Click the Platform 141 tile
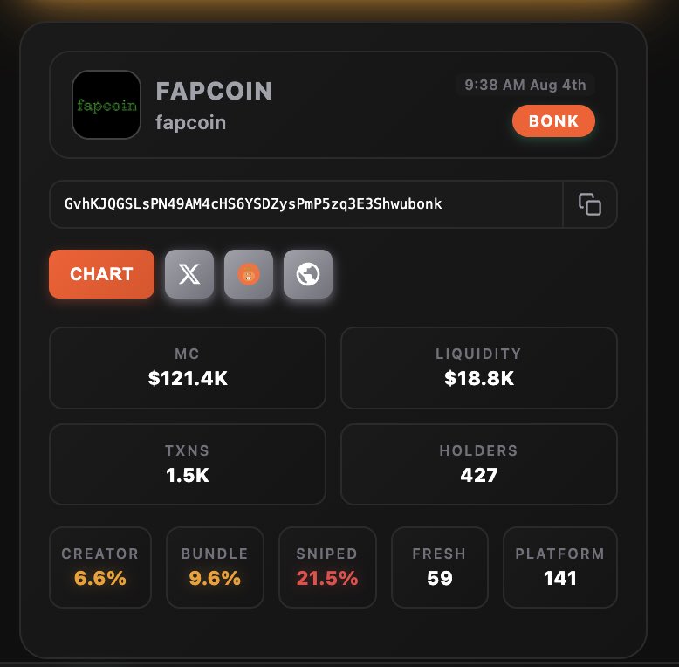The height and width of the screenshot is (667, 679). [560, 567]
